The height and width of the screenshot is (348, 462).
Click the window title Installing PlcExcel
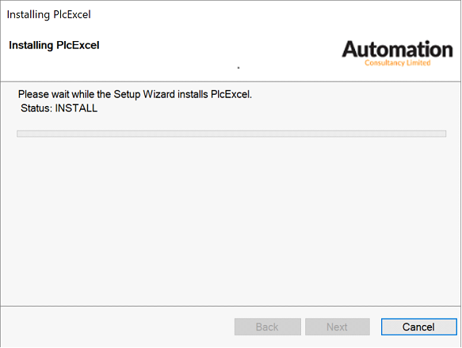click(x=48, y=14)
